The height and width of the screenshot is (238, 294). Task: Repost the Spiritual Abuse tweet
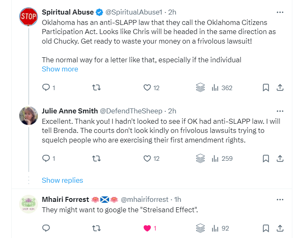point(96,88)
